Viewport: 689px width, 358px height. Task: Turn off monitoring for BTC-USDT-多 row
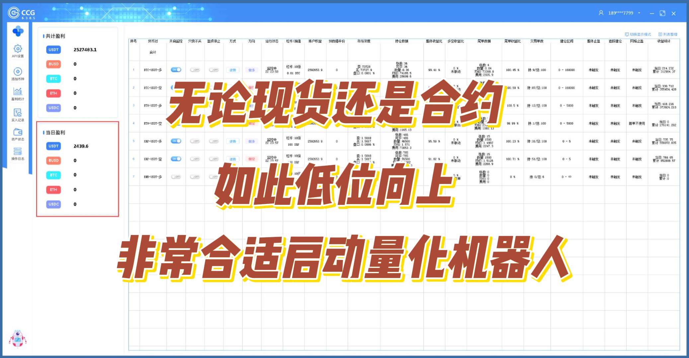pyautogui.click(x=176, y=70)
